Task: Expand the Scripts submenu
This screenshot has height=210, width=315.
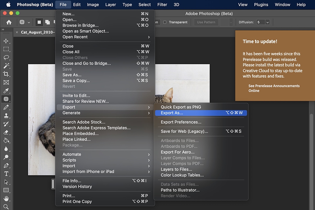Action: coord(105,160)
